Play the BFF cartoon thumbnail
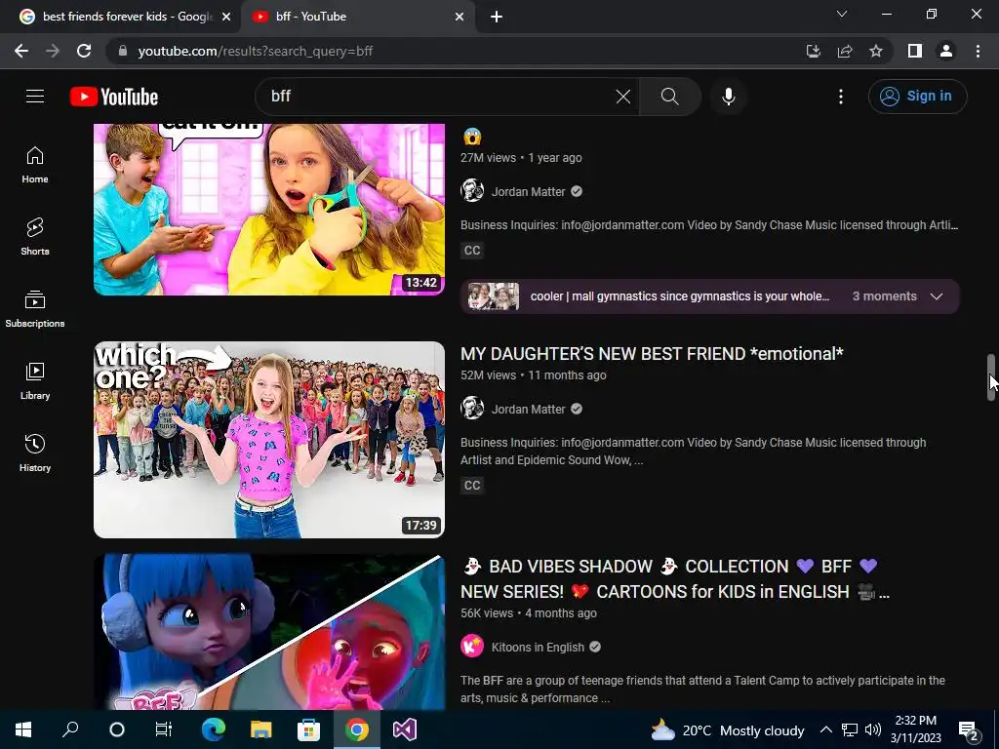Viewport: 999px width, 749px height. click(x=269, y=632)
